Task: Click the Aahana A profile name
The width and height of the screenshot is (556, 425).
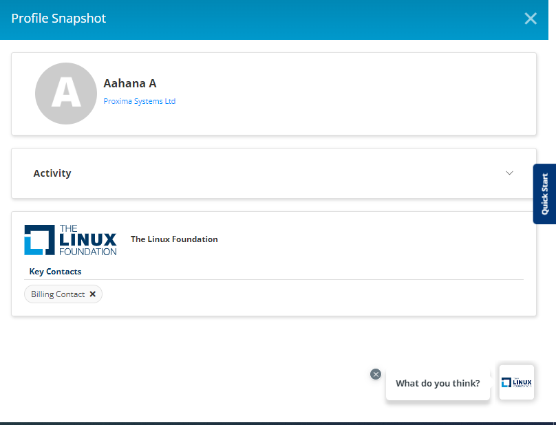Action: pos(130,83)
